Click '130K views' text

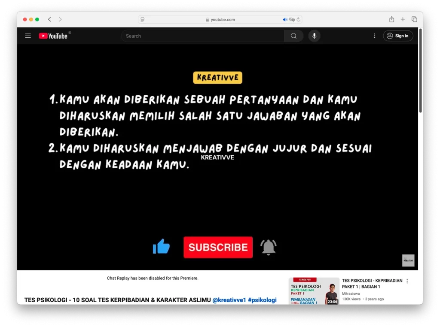pos(351,299)
